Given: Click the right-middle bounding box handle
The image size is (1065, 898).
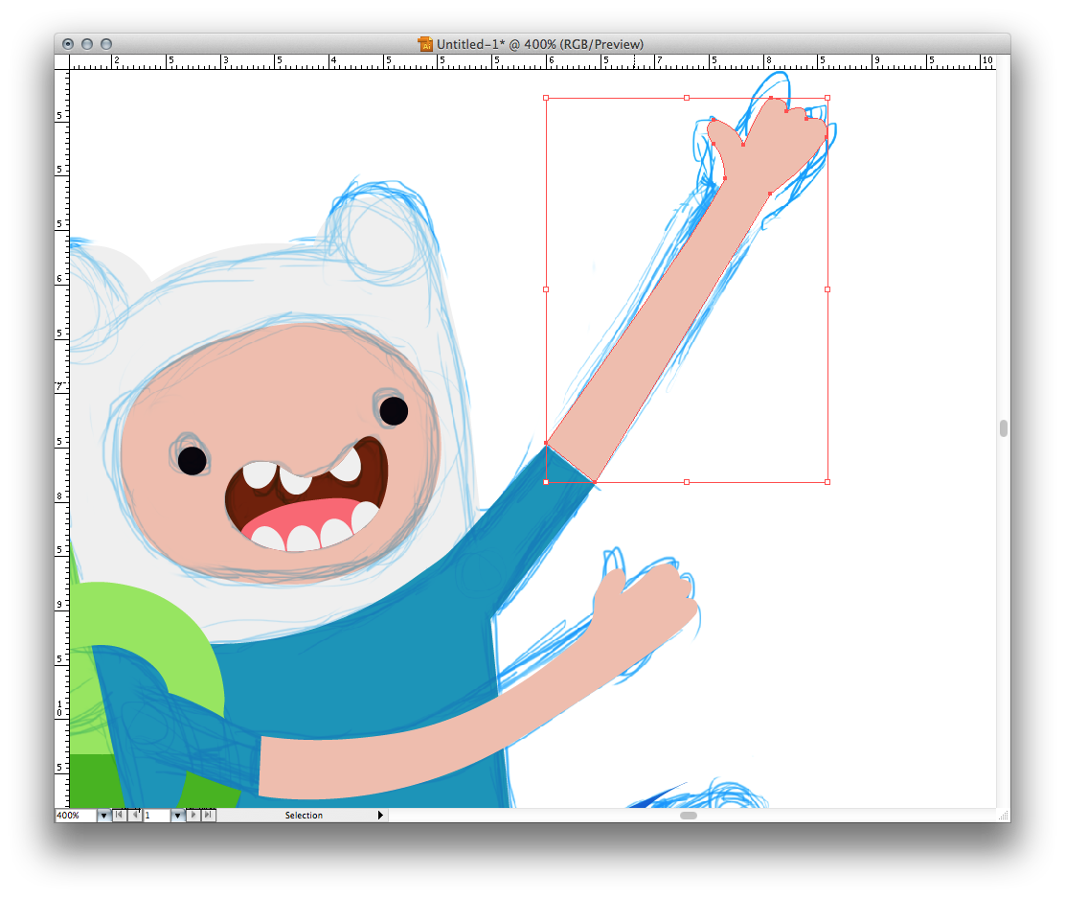Looking at the screenshot, I should click(827, 288).
